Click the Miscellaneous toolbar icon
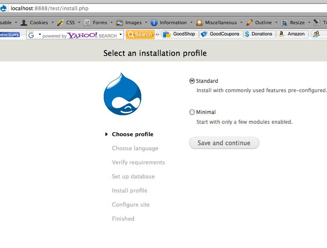327x248 pixels. tap(199, 23)
